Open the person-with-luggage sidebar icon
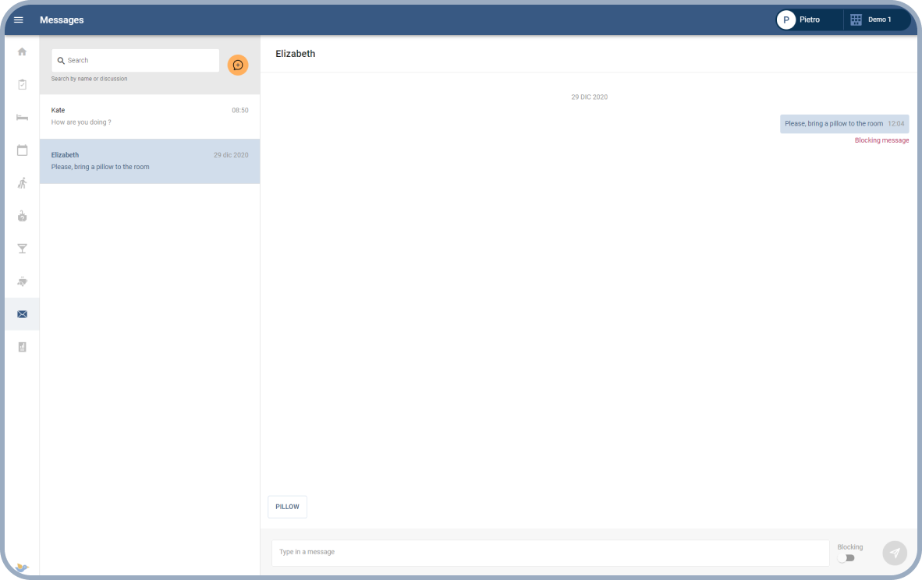The image size is (922, 580). click(x=22, y=183)
